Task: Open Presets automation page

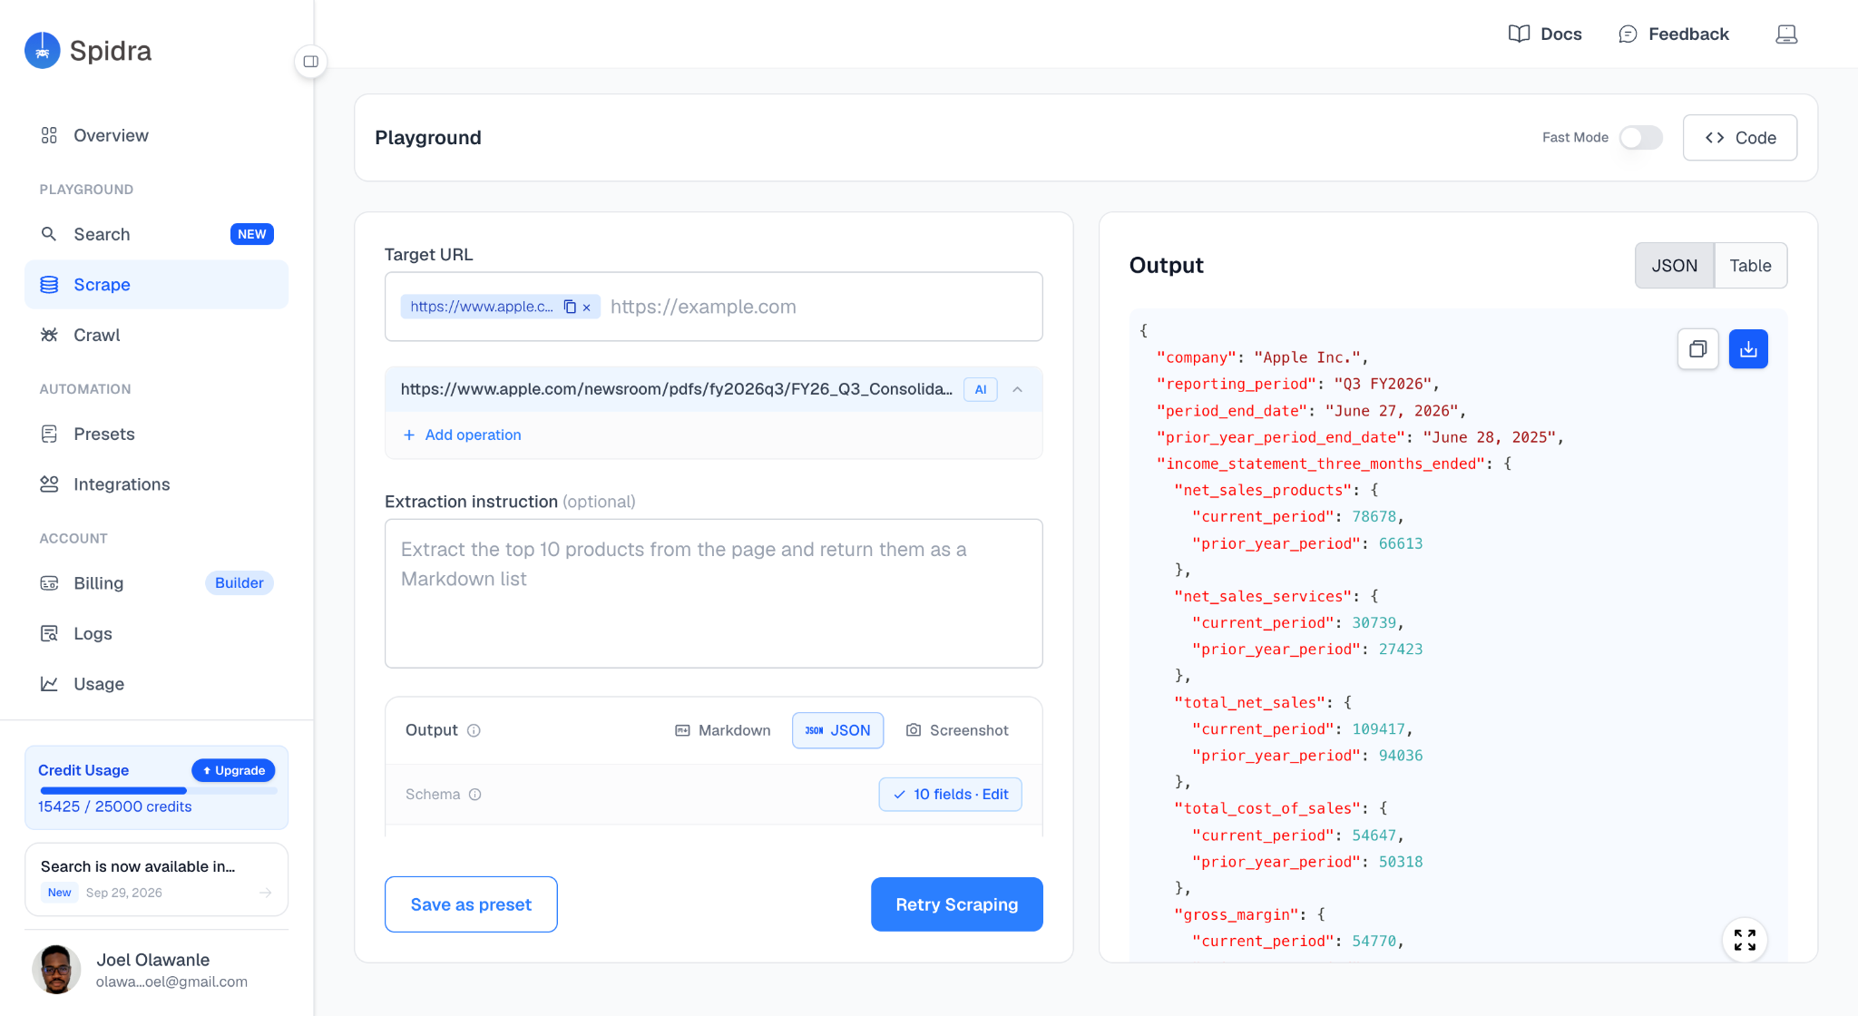Action: click(156, 434)
